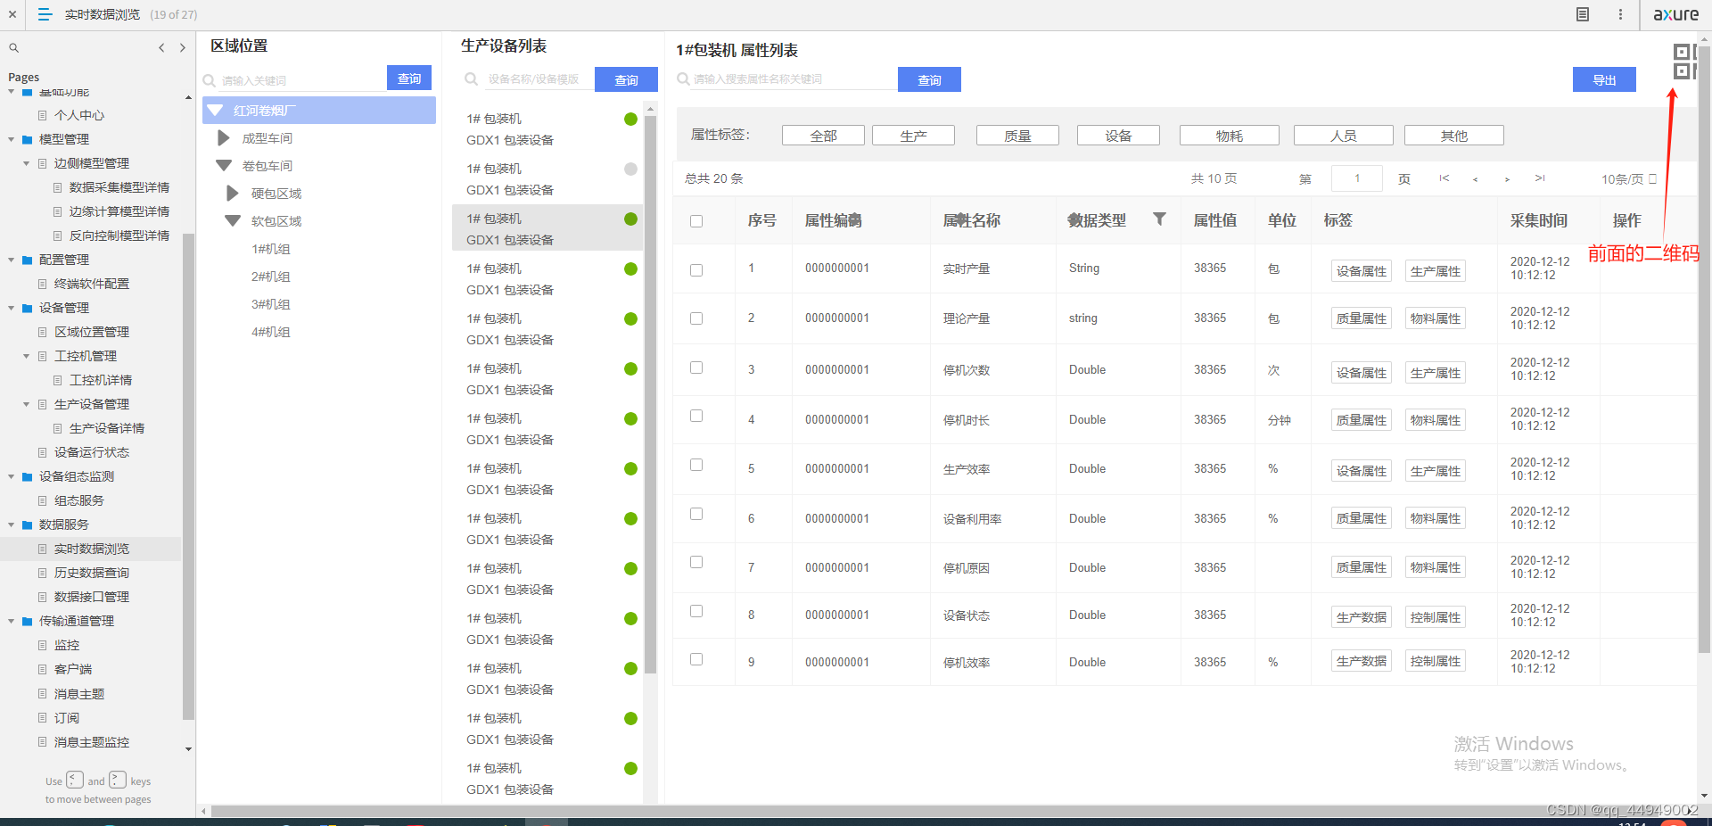Click the QR code icon

click(x=1684, y=62)
